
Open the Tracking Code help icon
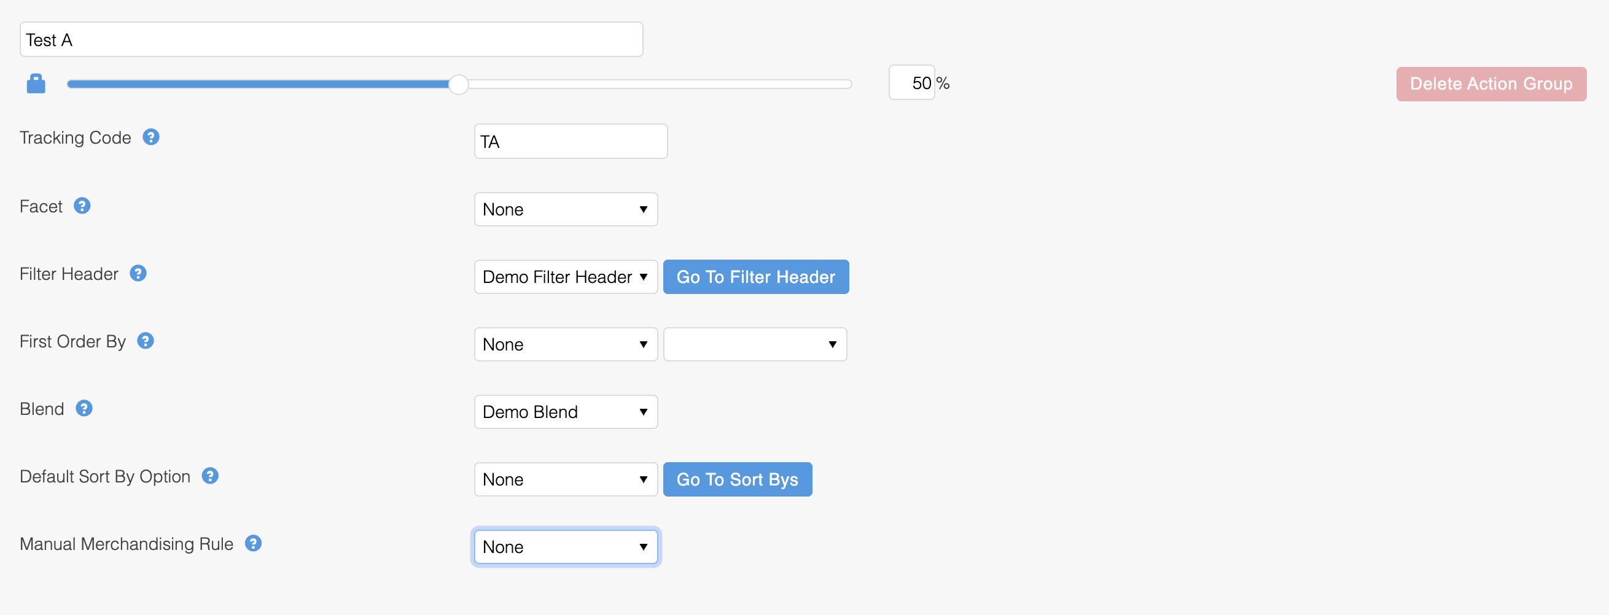[x=151, y=137]
